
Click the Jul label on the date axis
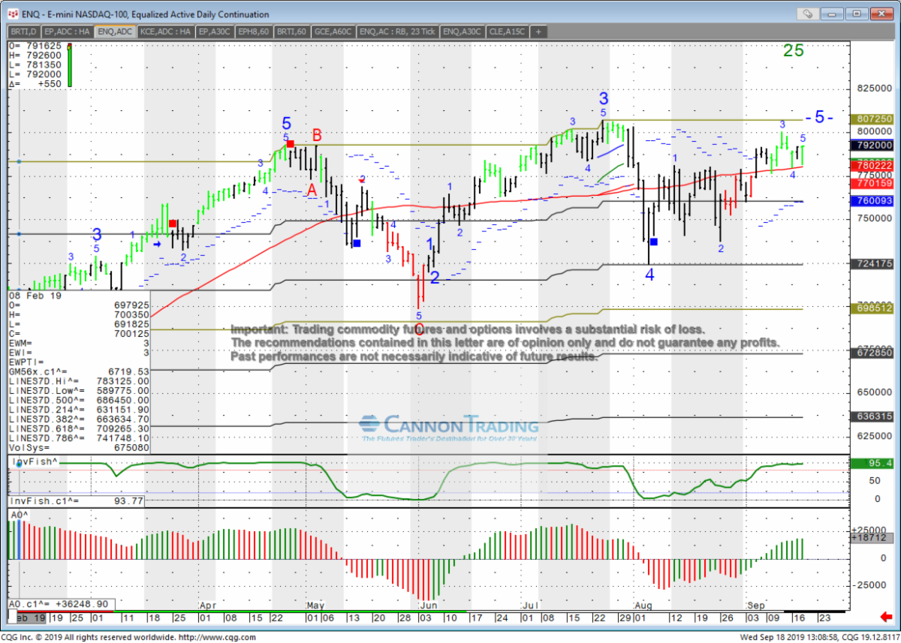point(529,604)
